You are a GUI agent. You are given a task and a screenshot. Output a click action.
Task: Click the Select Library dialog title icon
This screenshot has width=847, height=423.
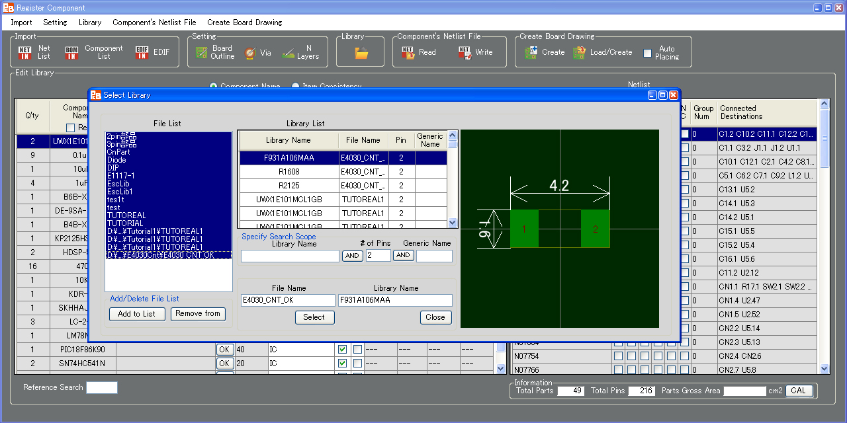95,95
